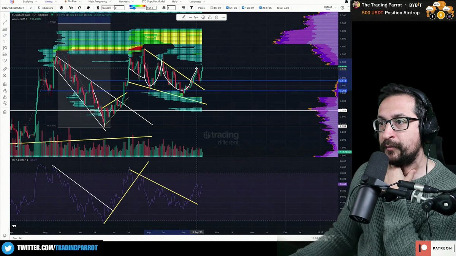The width and height of the screenshot is (456, 256).
Task: Open the BTC Supplier Model menu
Action: tap(153, 2)
